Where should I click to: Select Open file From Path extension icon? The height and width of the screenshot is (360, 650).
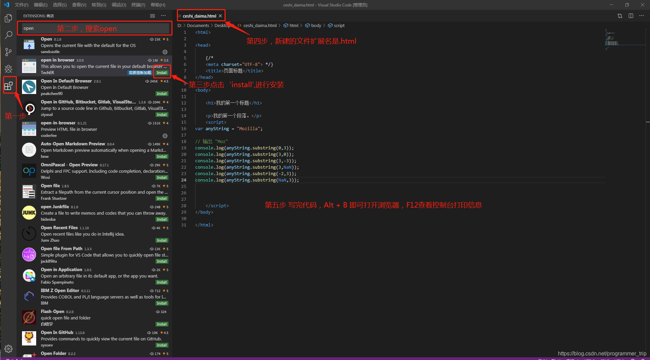29,255
